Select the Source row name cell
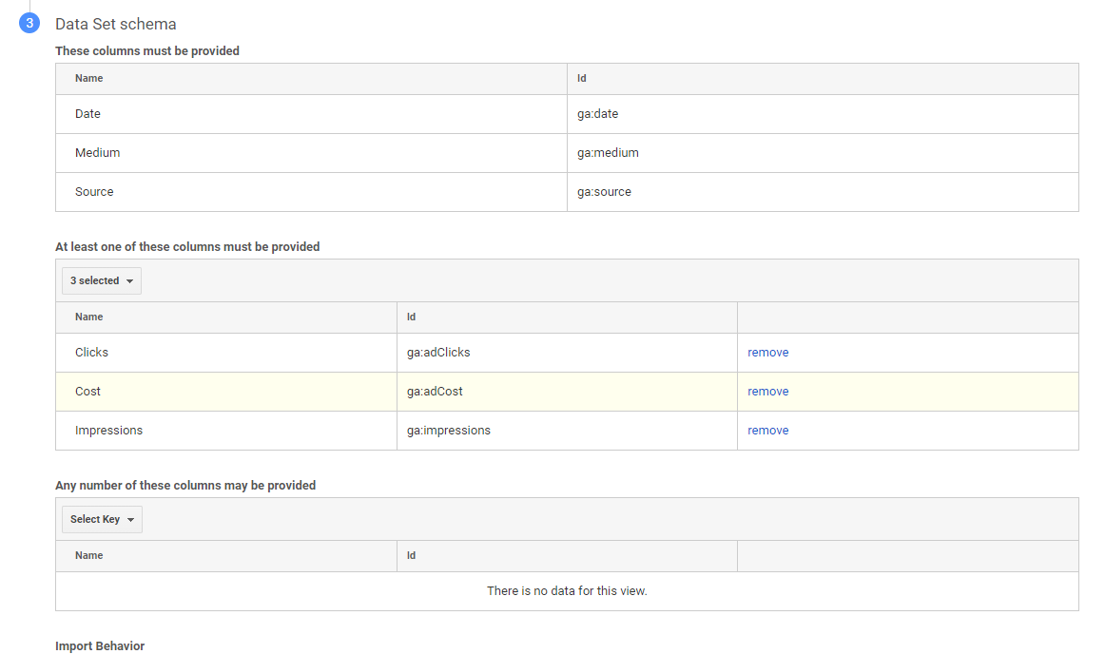The width and height of the screenshot is (1105, 654). 94,192
